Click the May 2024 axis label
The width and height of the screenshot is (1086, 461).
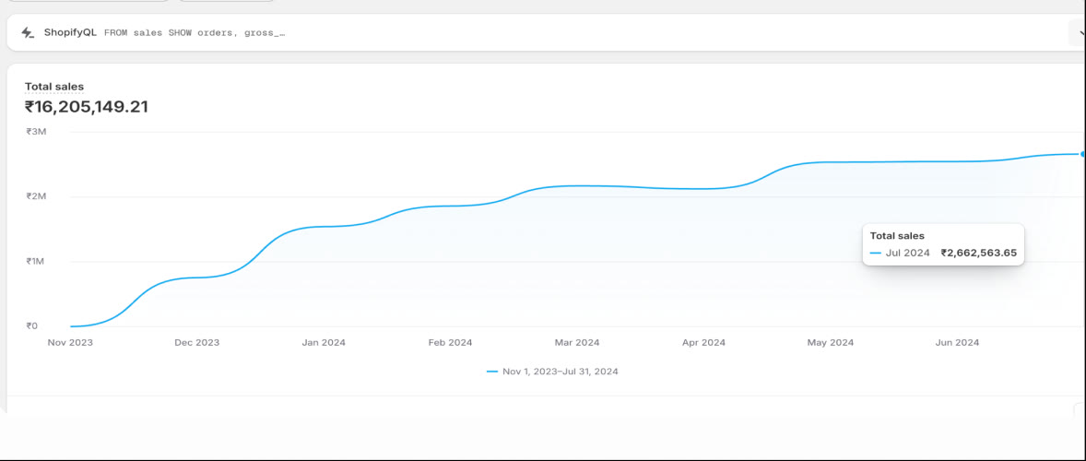coord(832,343)
